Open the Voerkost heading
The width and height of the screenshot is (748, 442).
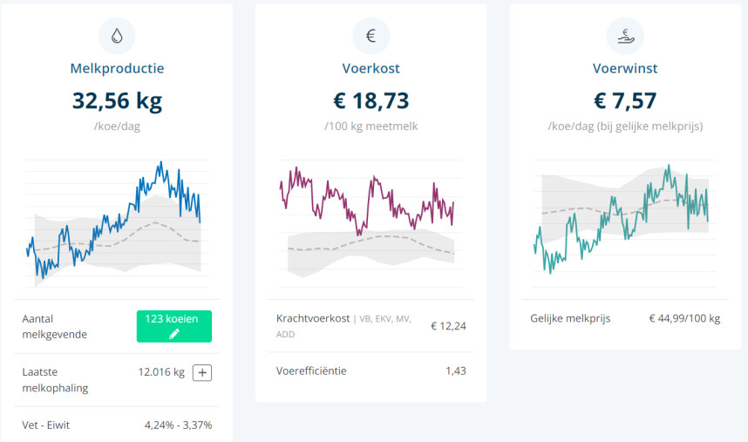(371, 68)
